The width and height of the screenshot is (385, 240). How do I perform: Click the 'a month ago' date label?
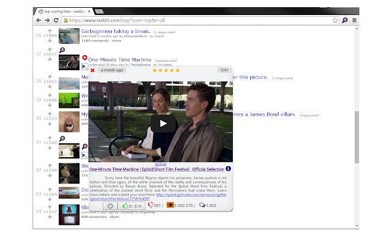click(112, 70)
